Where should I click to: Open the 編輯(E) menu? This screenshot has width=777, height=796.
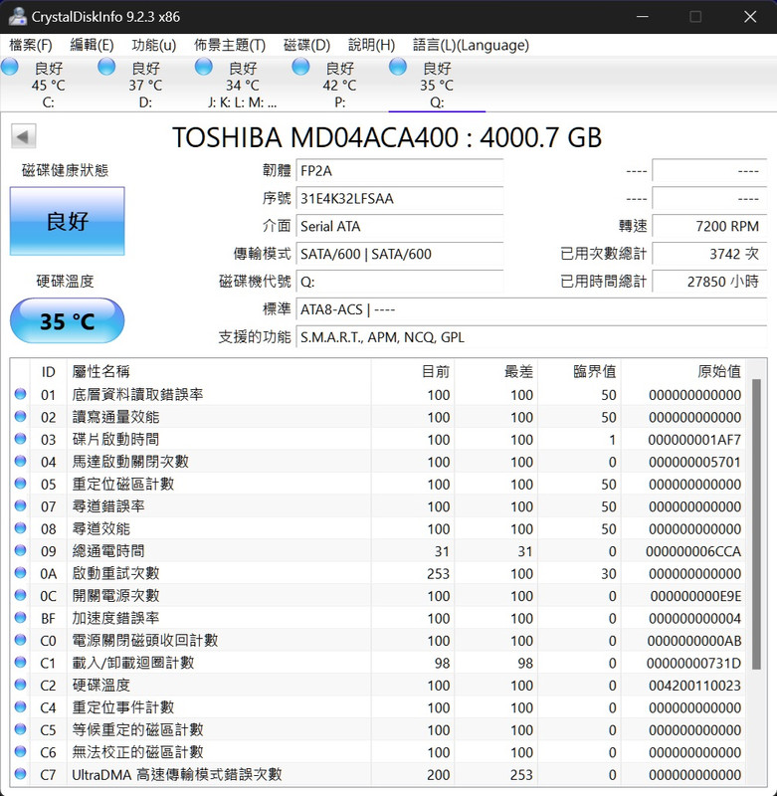click(x=92, y=45)
